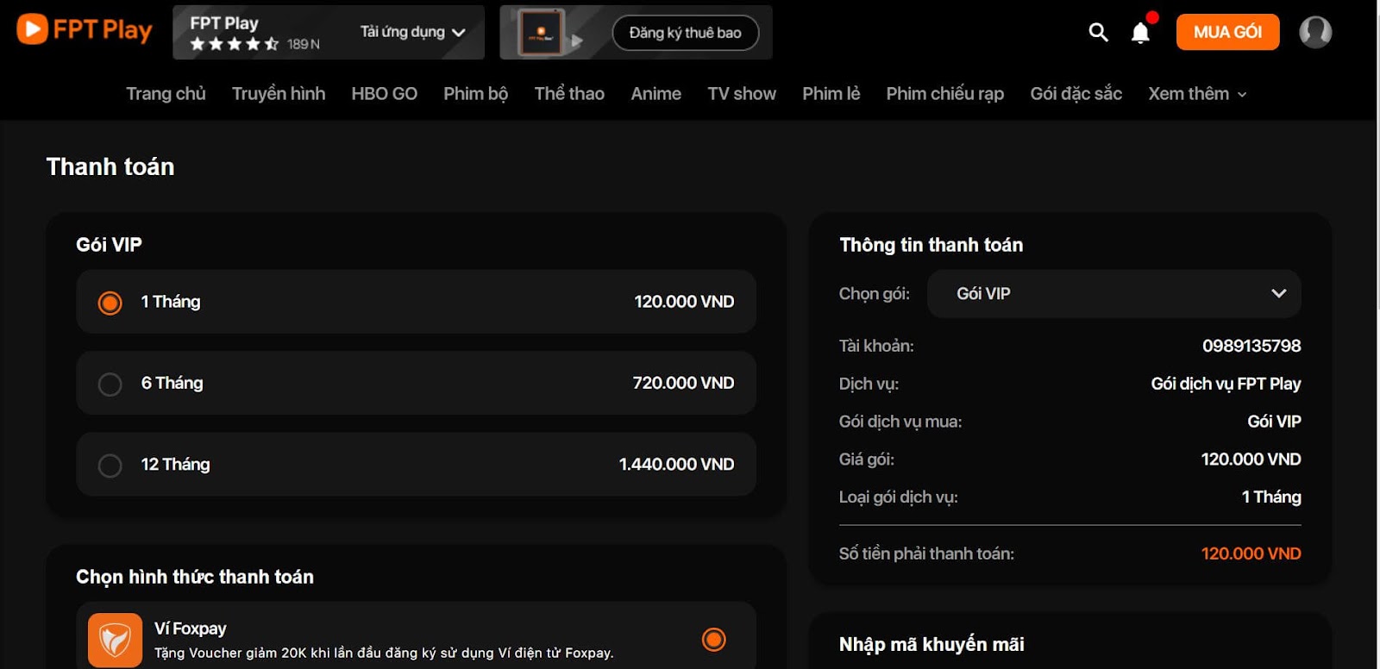1380x669 pixels.
Task: Open the user profile avatar
Action: click(1315, 33)
